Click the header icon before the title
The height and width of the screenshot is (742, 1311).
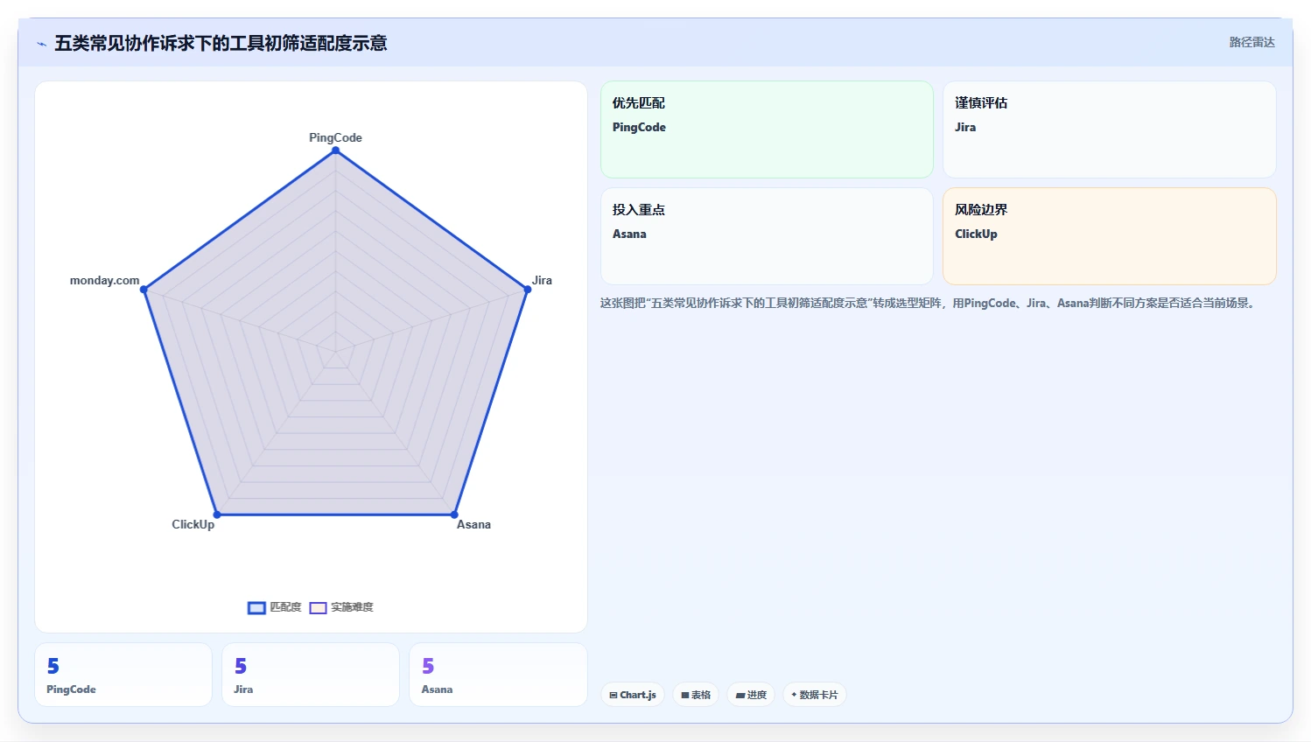(41, 44)
